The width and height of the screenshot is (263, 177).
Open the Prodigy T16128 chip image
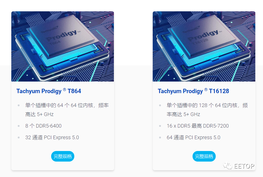pyautogui.click(x=204, y=47)
